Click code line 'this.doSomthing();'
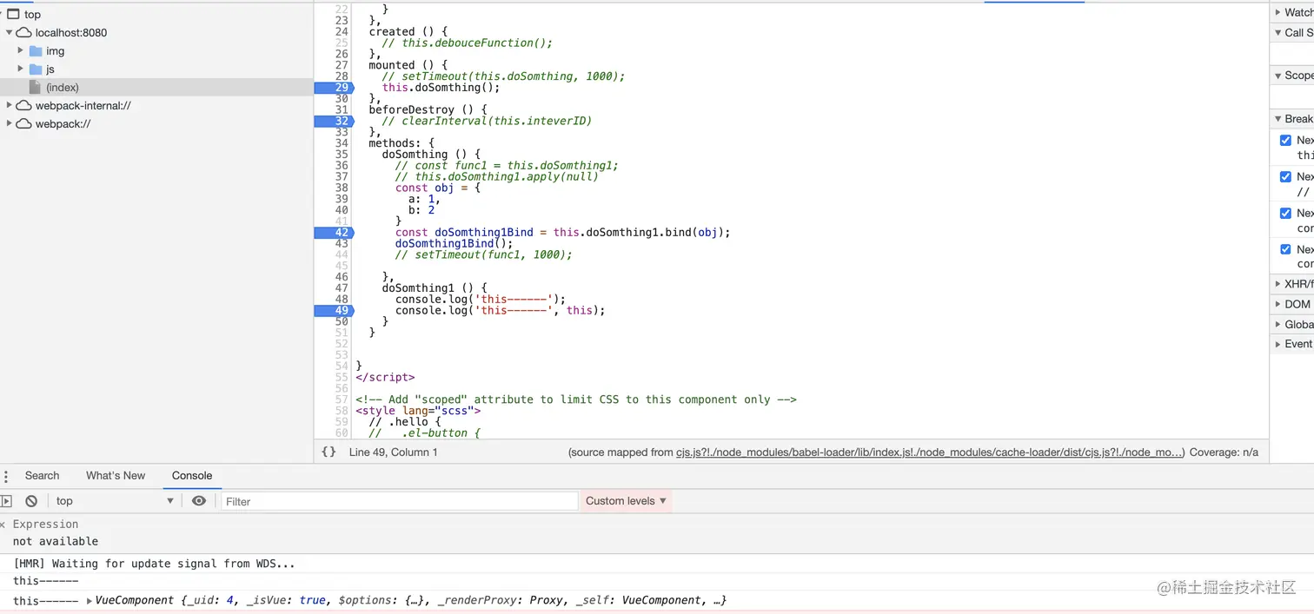Image resolution: width=1314 pixels, height=614 pixels. (441, 88)
